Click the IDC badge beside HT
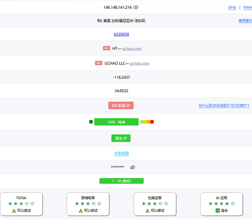 tap(106, 48)
